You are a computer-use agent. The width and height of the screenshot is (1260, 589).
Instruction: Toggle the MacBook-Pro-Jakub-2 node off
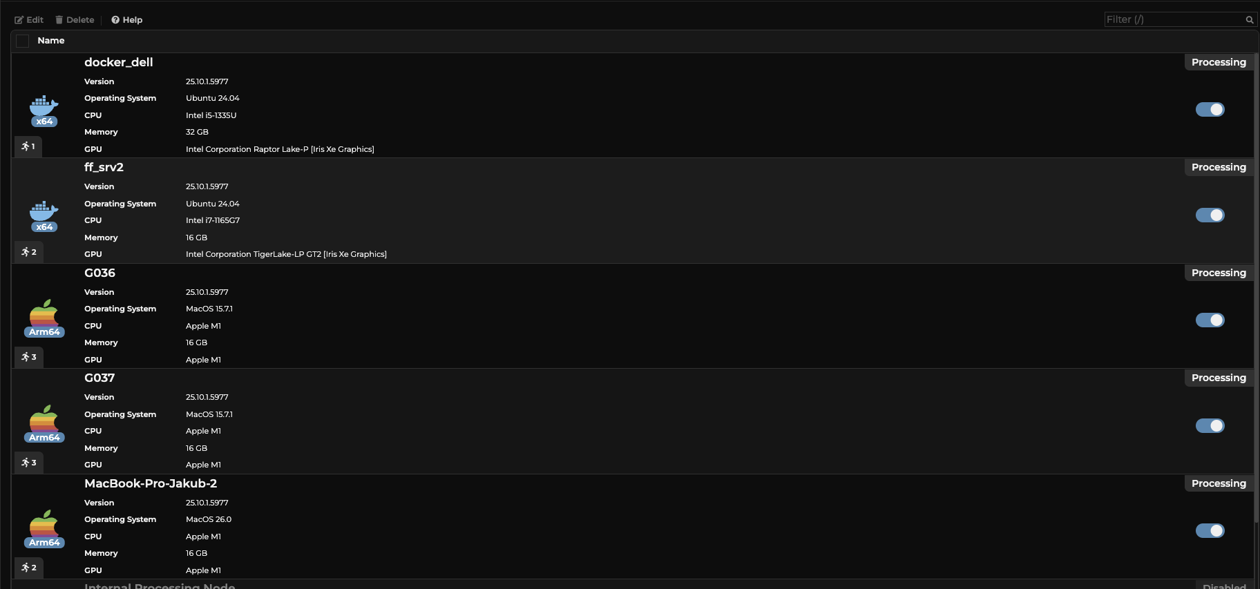(1210, 531)
